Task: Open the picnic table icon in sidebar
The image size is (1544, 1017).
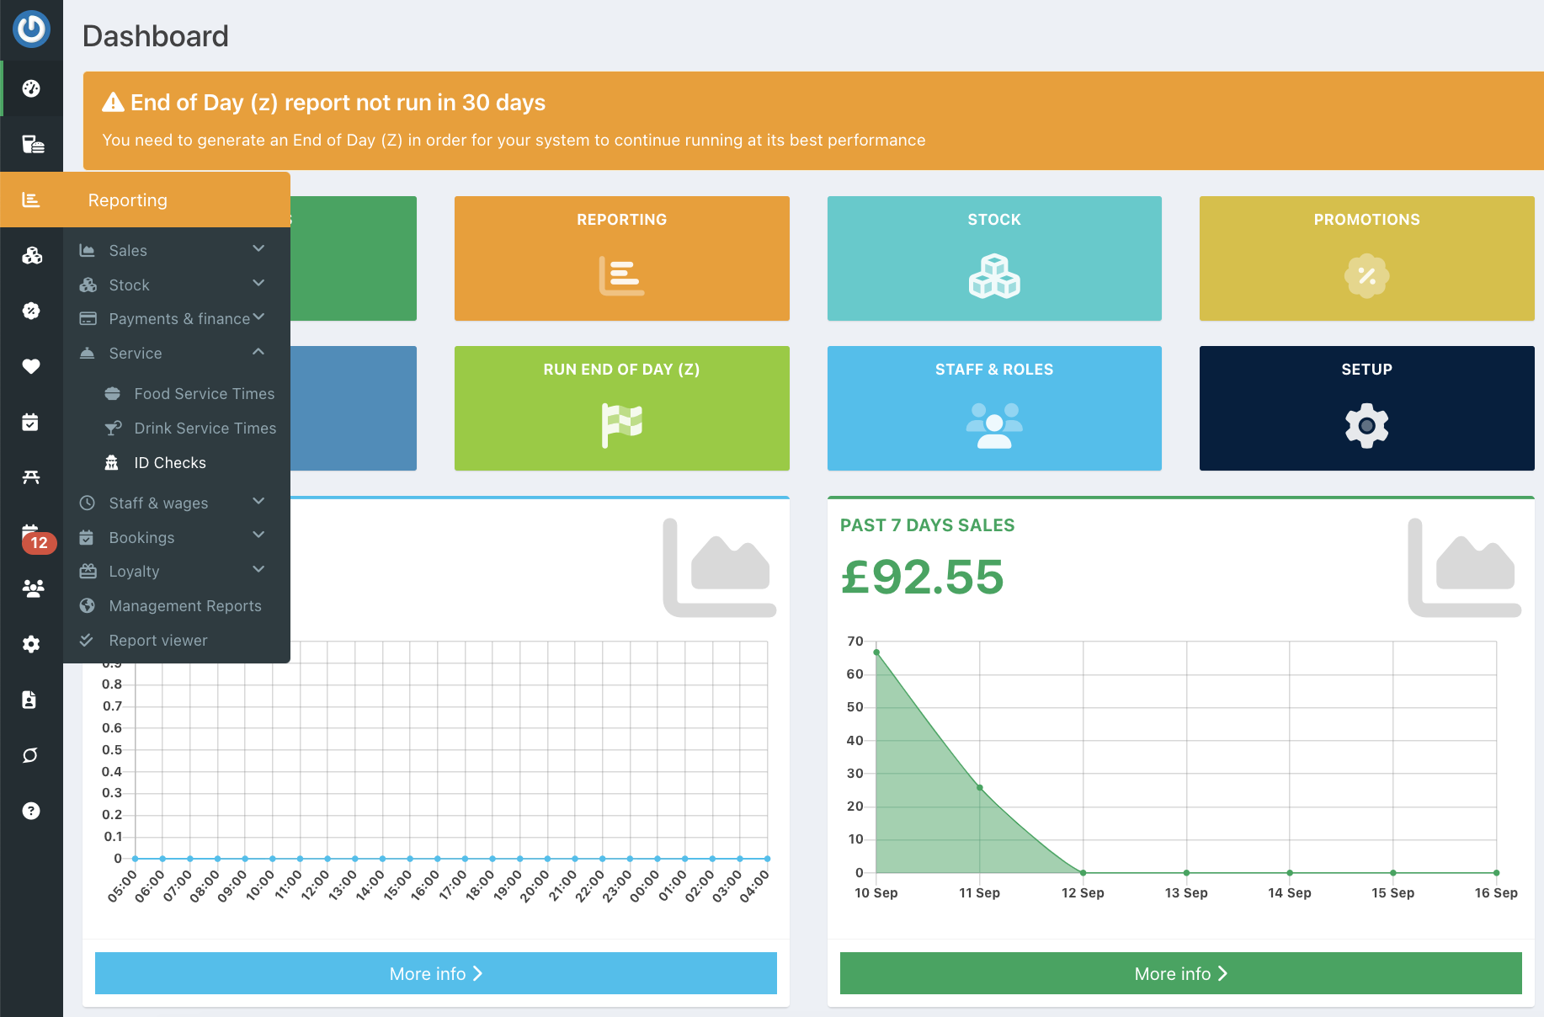Action: click(x=31, y=477)
